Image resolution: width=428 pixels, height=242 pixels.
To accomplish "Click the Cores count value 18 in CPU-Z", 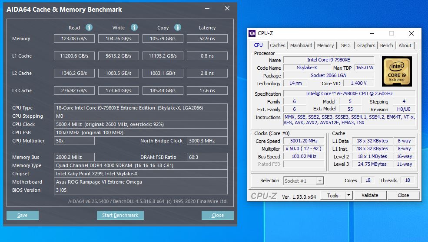I will [368, 180].
